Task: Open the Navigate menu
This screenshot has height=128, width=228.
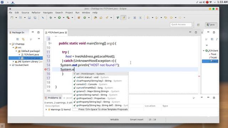Action: (48, 13)
